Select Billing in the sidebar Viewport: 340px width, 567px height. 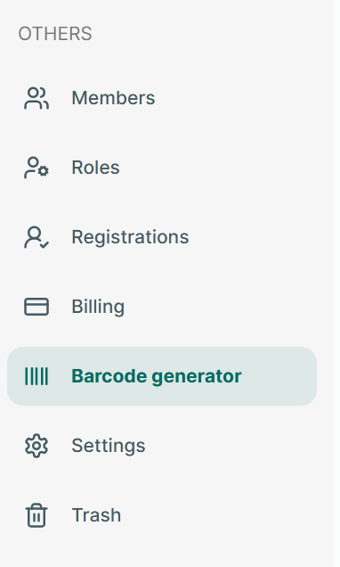point(162,307)
